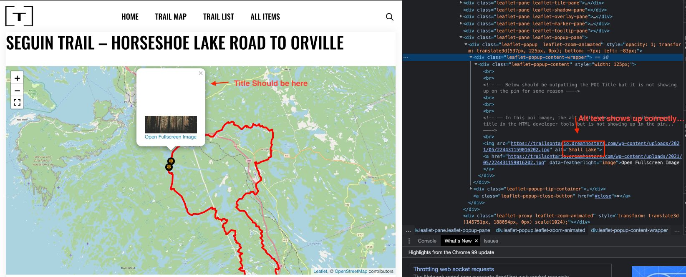The width and height of the screenshot is (686, 277).
Task: Click the #close href link in DOM
Action: [603, 196]
